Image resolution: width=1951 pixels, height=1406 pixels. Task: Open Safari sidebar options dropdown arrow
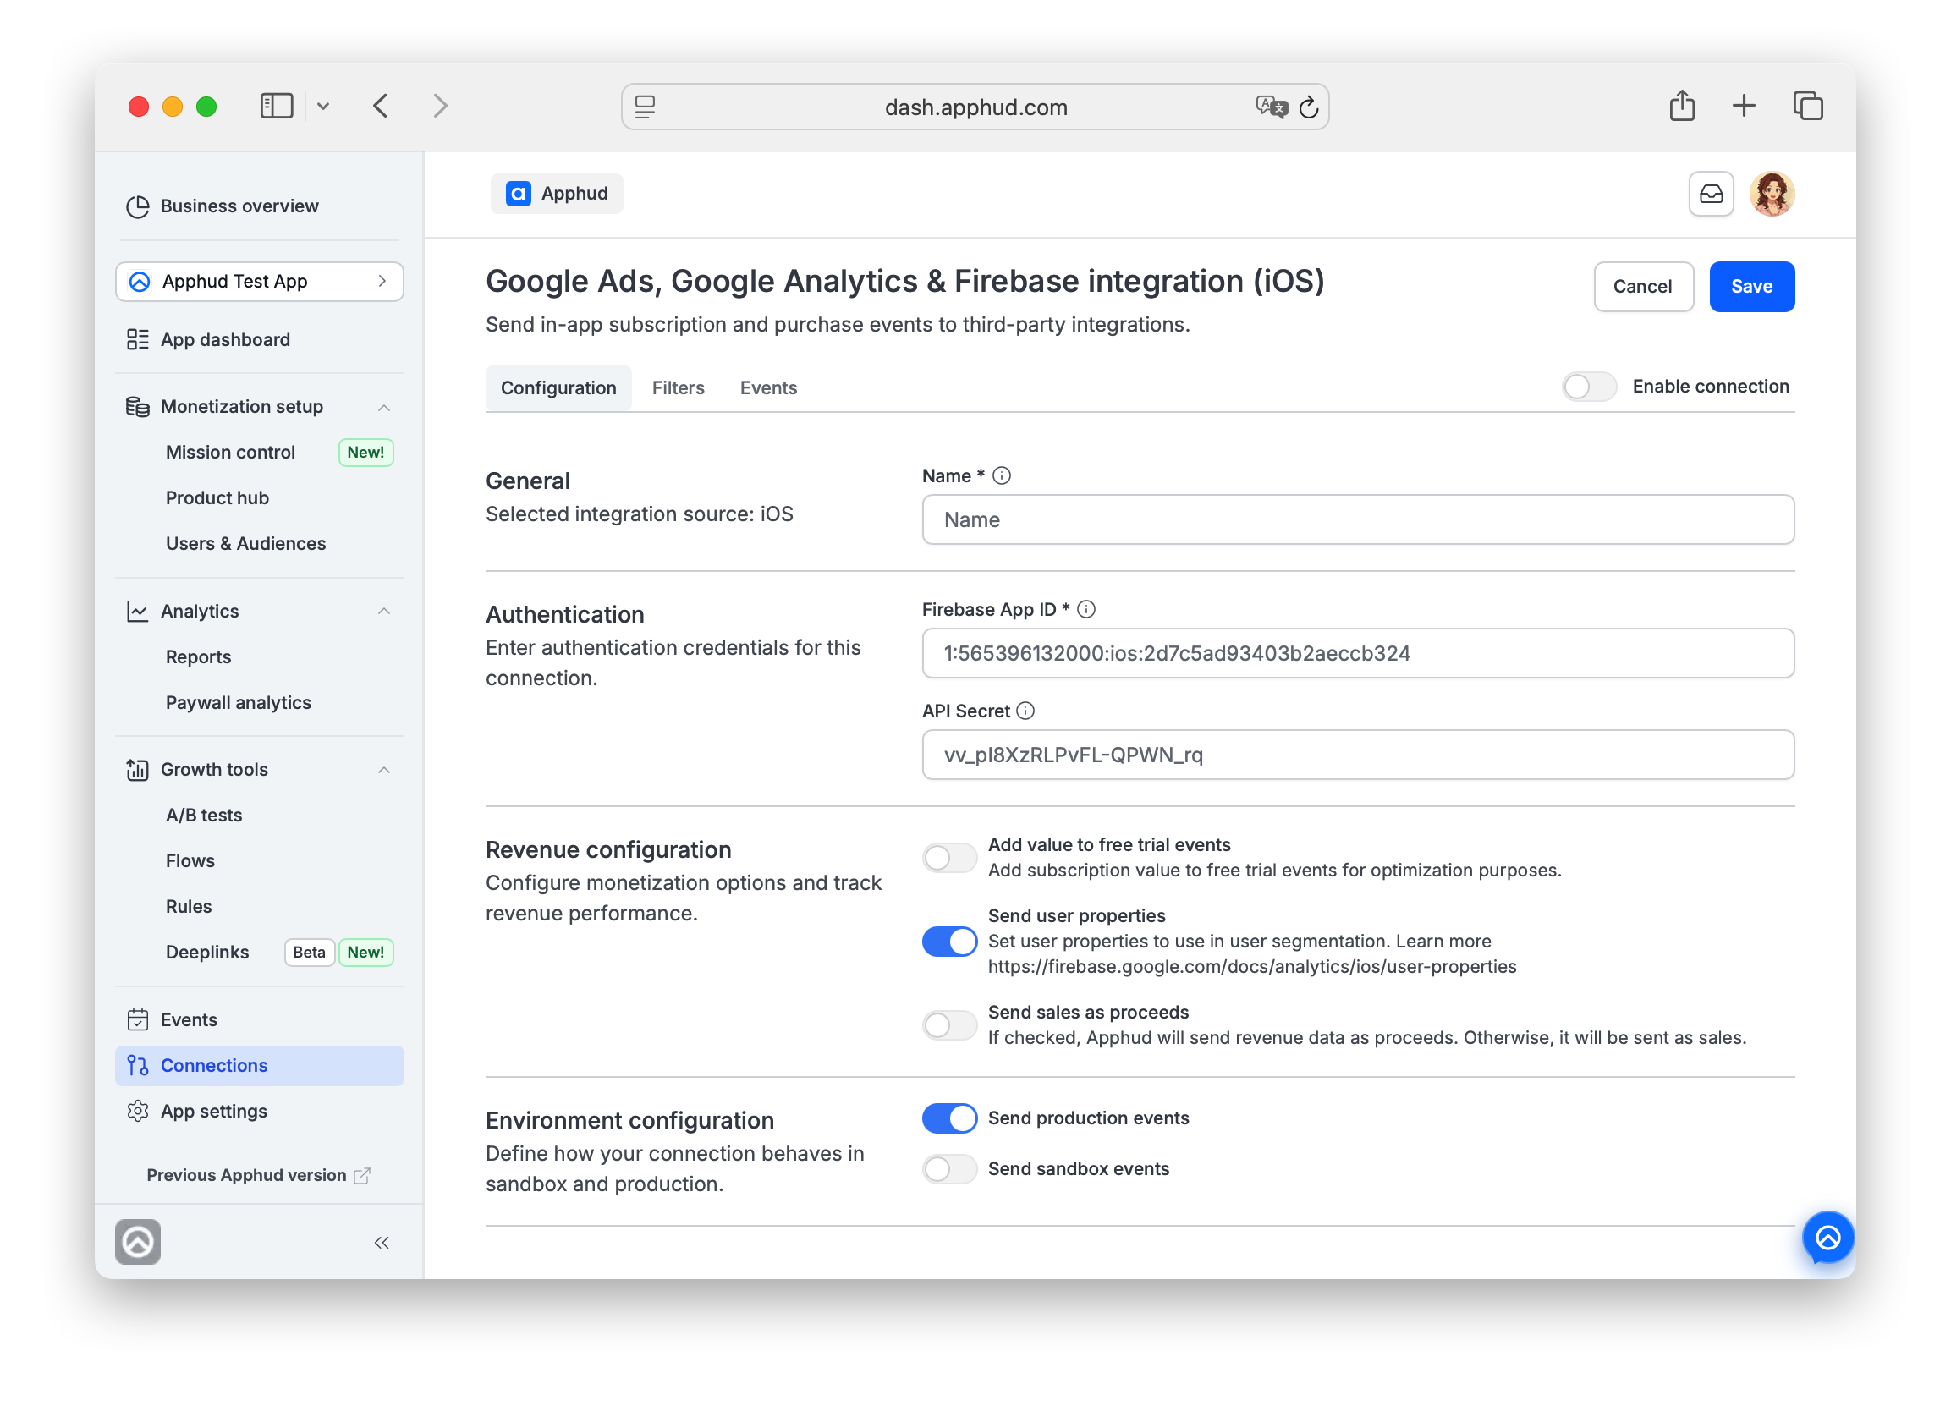pos(323,106)
